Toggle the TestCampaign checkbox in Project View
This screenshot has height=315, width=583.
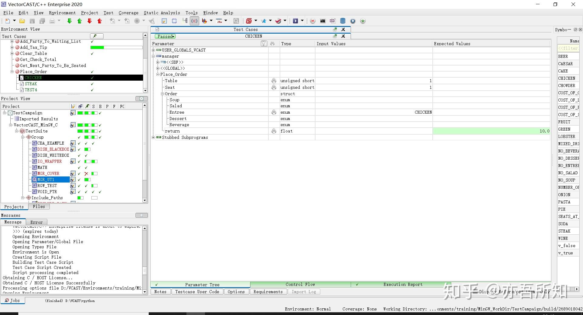[x=73, y=113]
